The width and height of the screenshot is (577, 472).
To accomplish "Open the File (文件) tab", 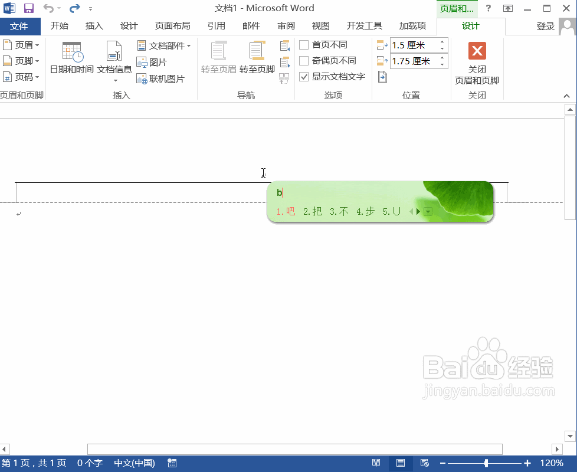I will (x=19, y=26).
